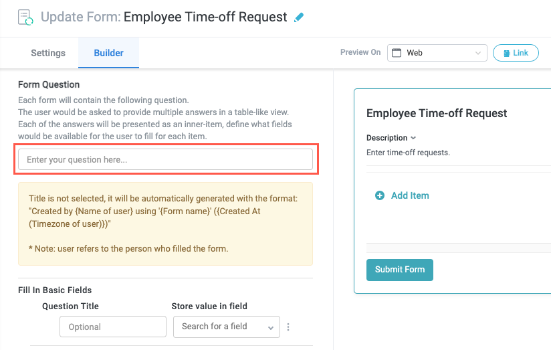Click the Add Item link text
The height and width of the screenshot is (350, 551).
[x=410, y=195]
